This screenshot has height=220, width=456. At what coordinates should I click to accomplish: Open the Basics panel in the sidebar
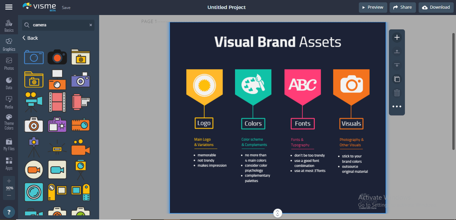click(x=9, y=24)
